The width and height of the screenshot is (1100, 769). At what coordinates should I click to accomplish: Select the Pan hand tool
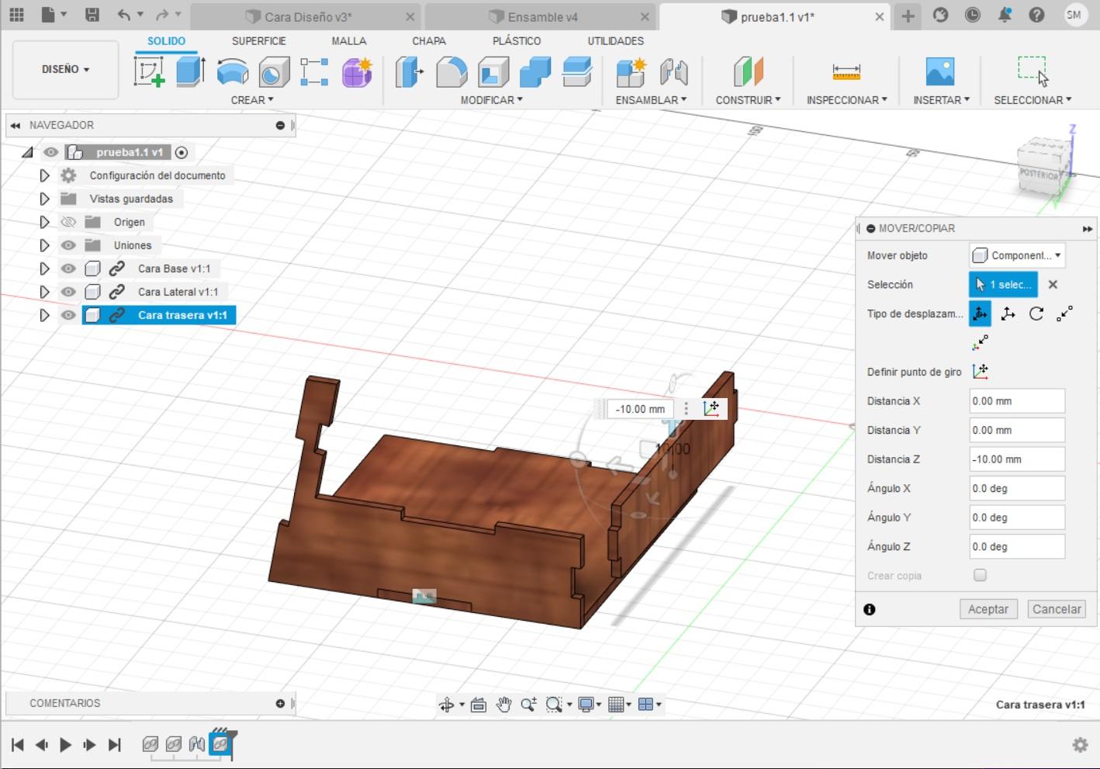pos(504,705)
